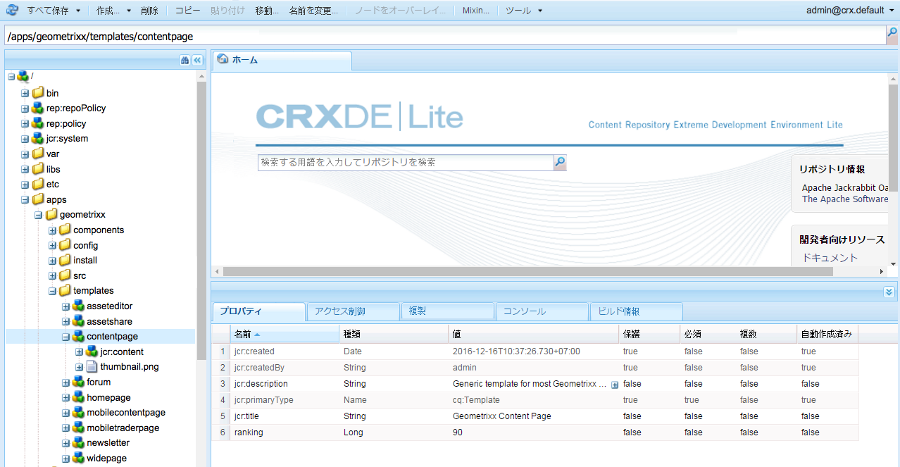The width and height of the screenshot is (900, 467).
Task: Click the rep:repoPolicy node icon
Action: click(37, 108)
